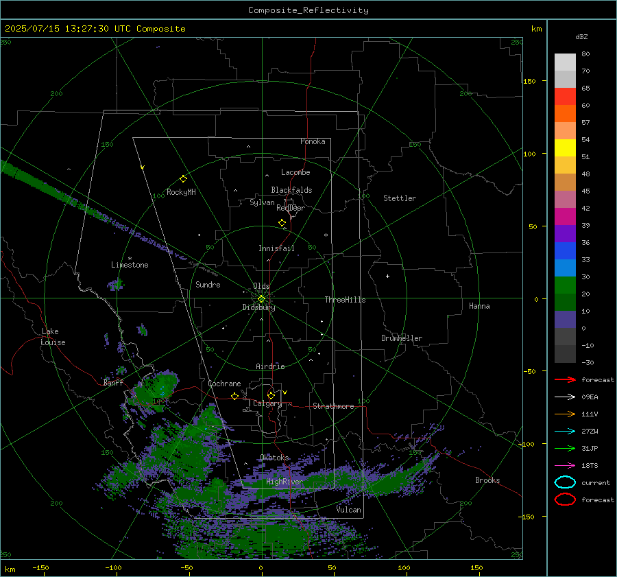Click the Blackfalds city label

coord(291,190)
